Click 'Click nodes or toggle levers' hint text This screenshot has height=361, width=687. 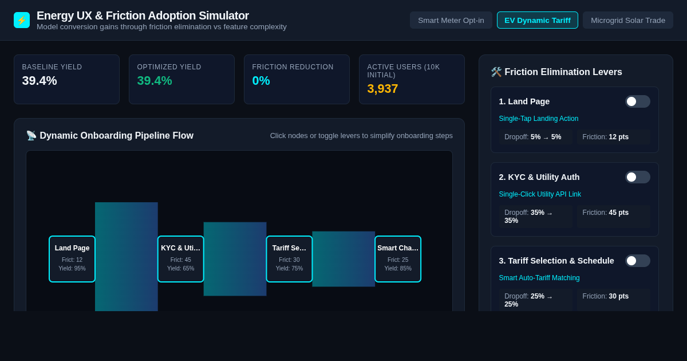click(x=361, y=136)
